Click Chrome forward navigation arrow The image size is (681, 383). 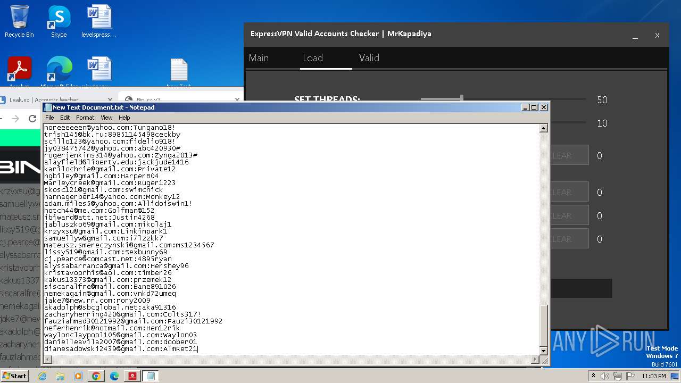(x=15, y=119)
